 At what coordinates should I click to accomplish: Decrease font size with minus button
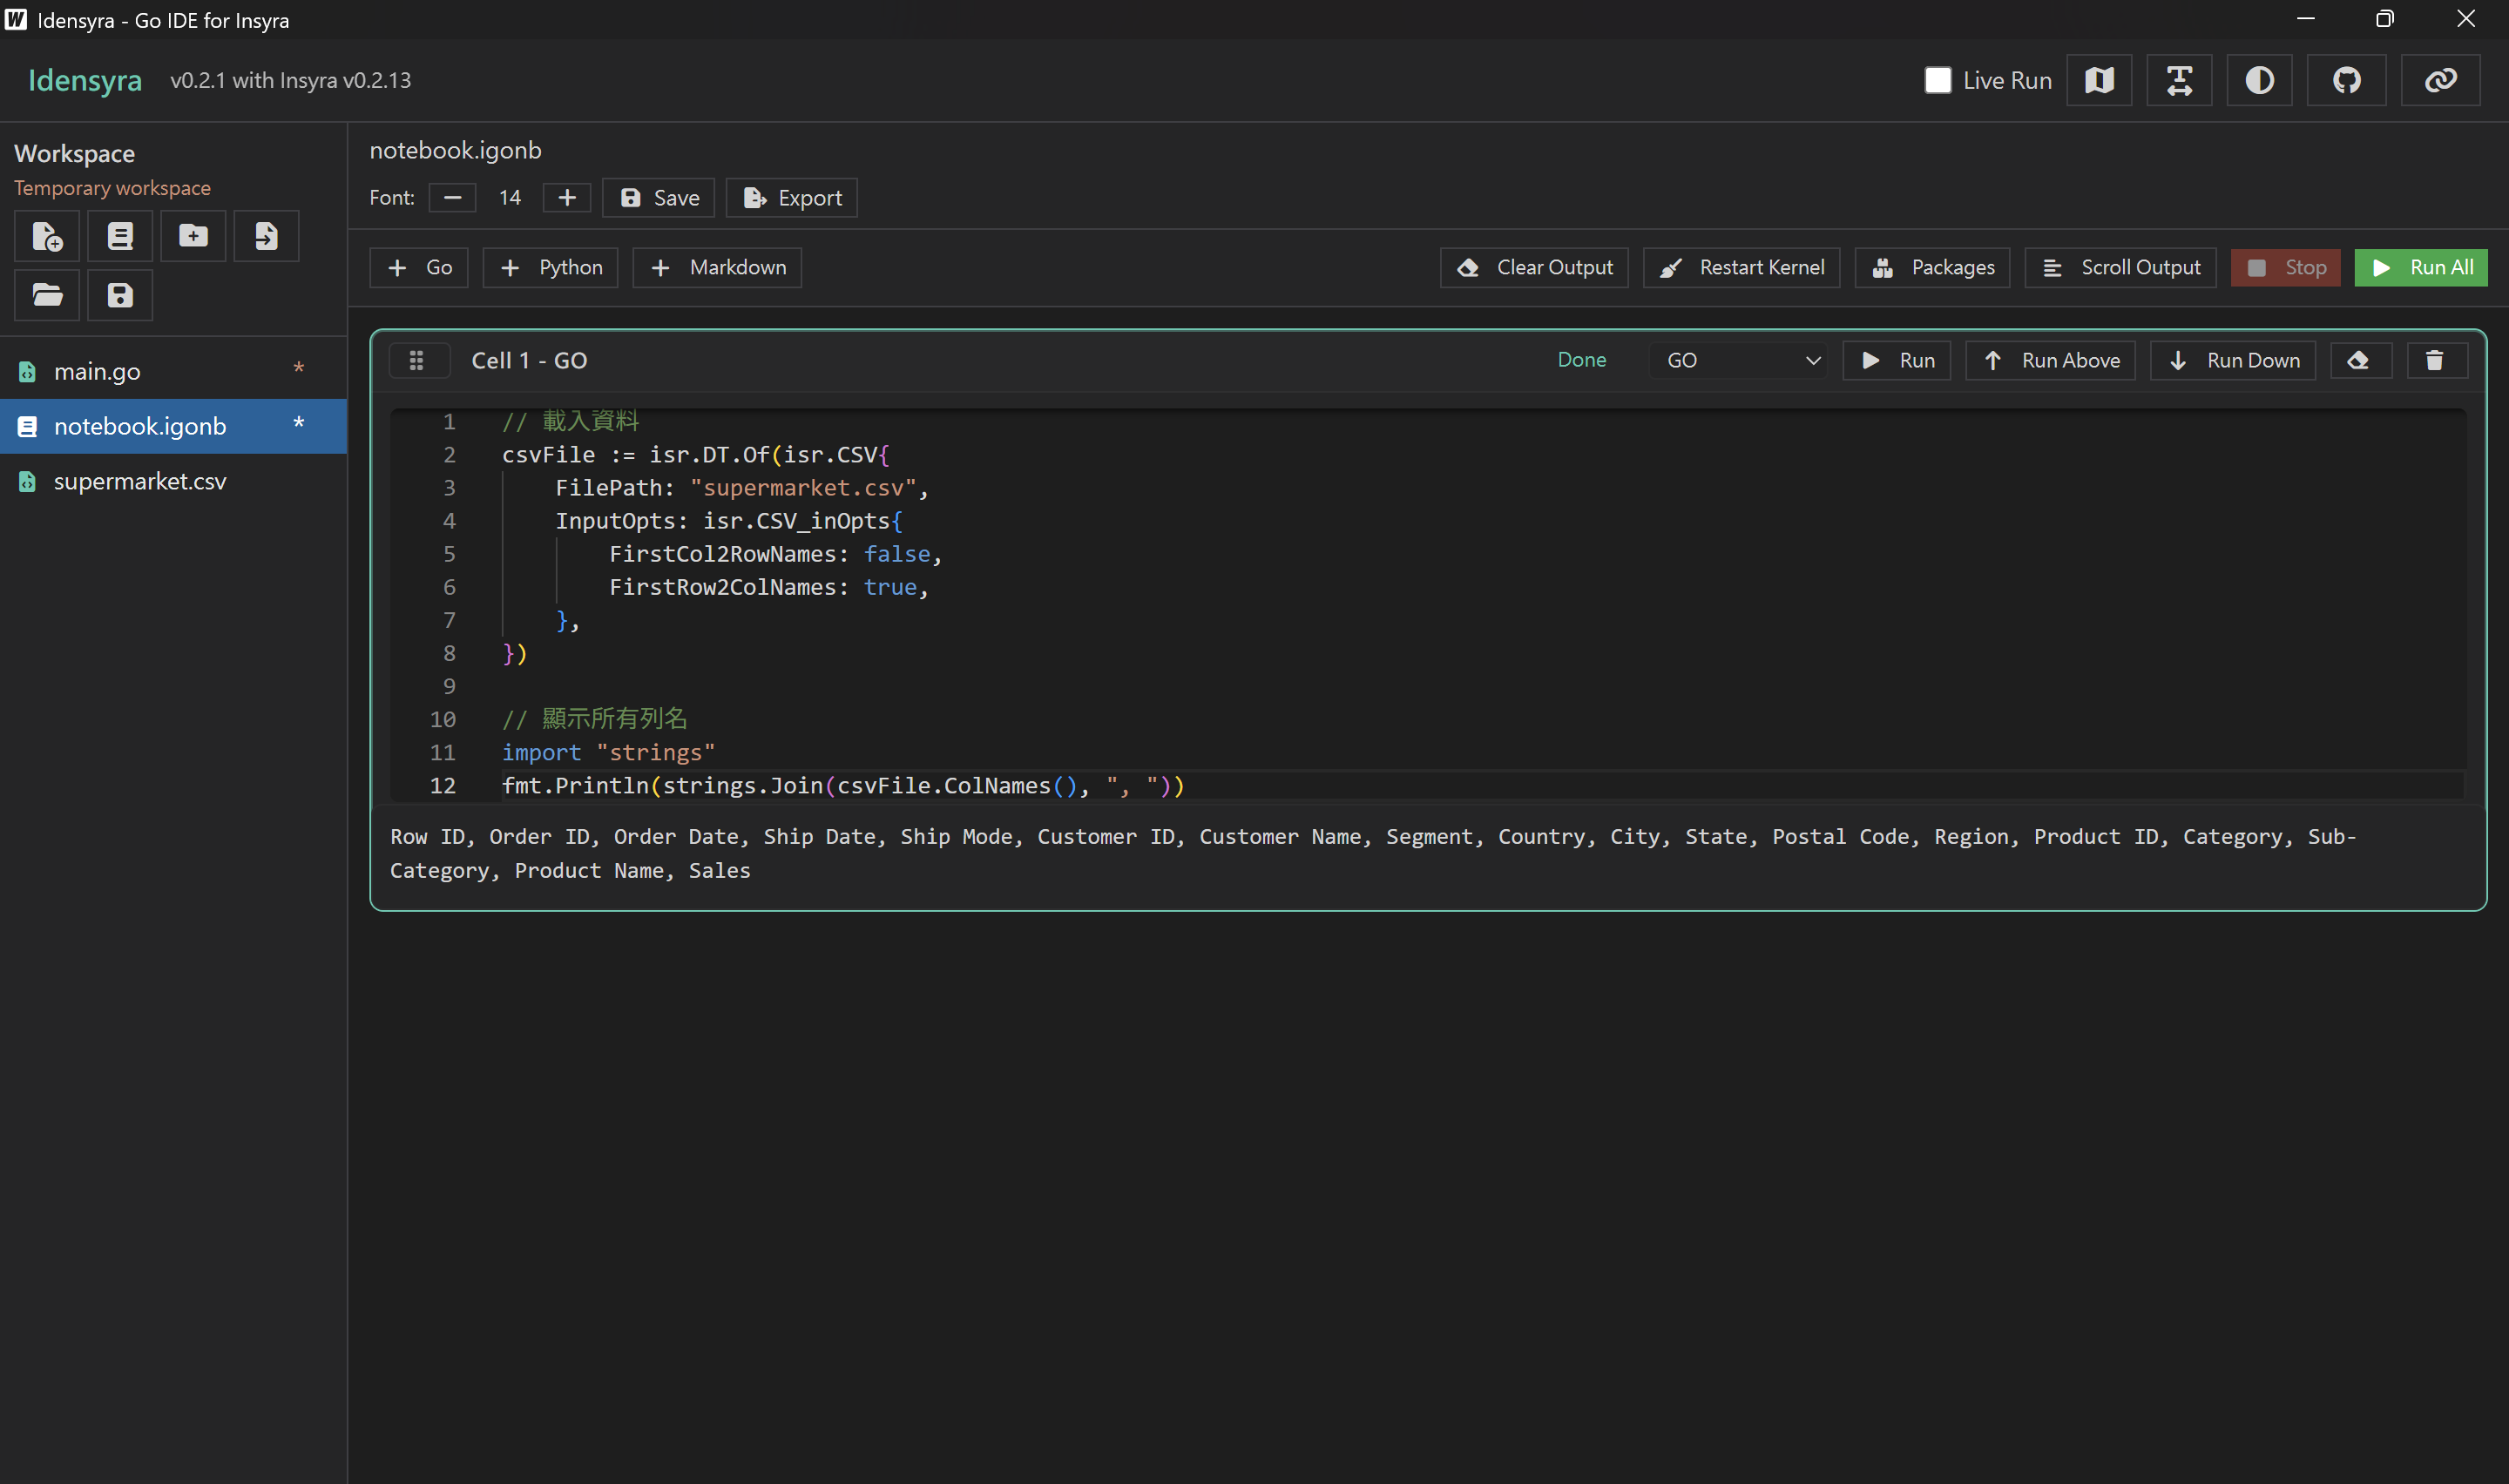tap(452, 198)
